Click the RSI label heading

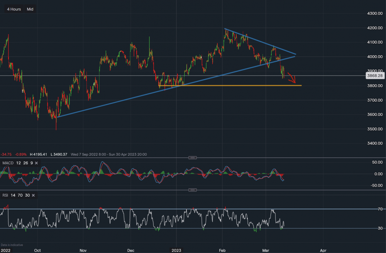(5, 195)
